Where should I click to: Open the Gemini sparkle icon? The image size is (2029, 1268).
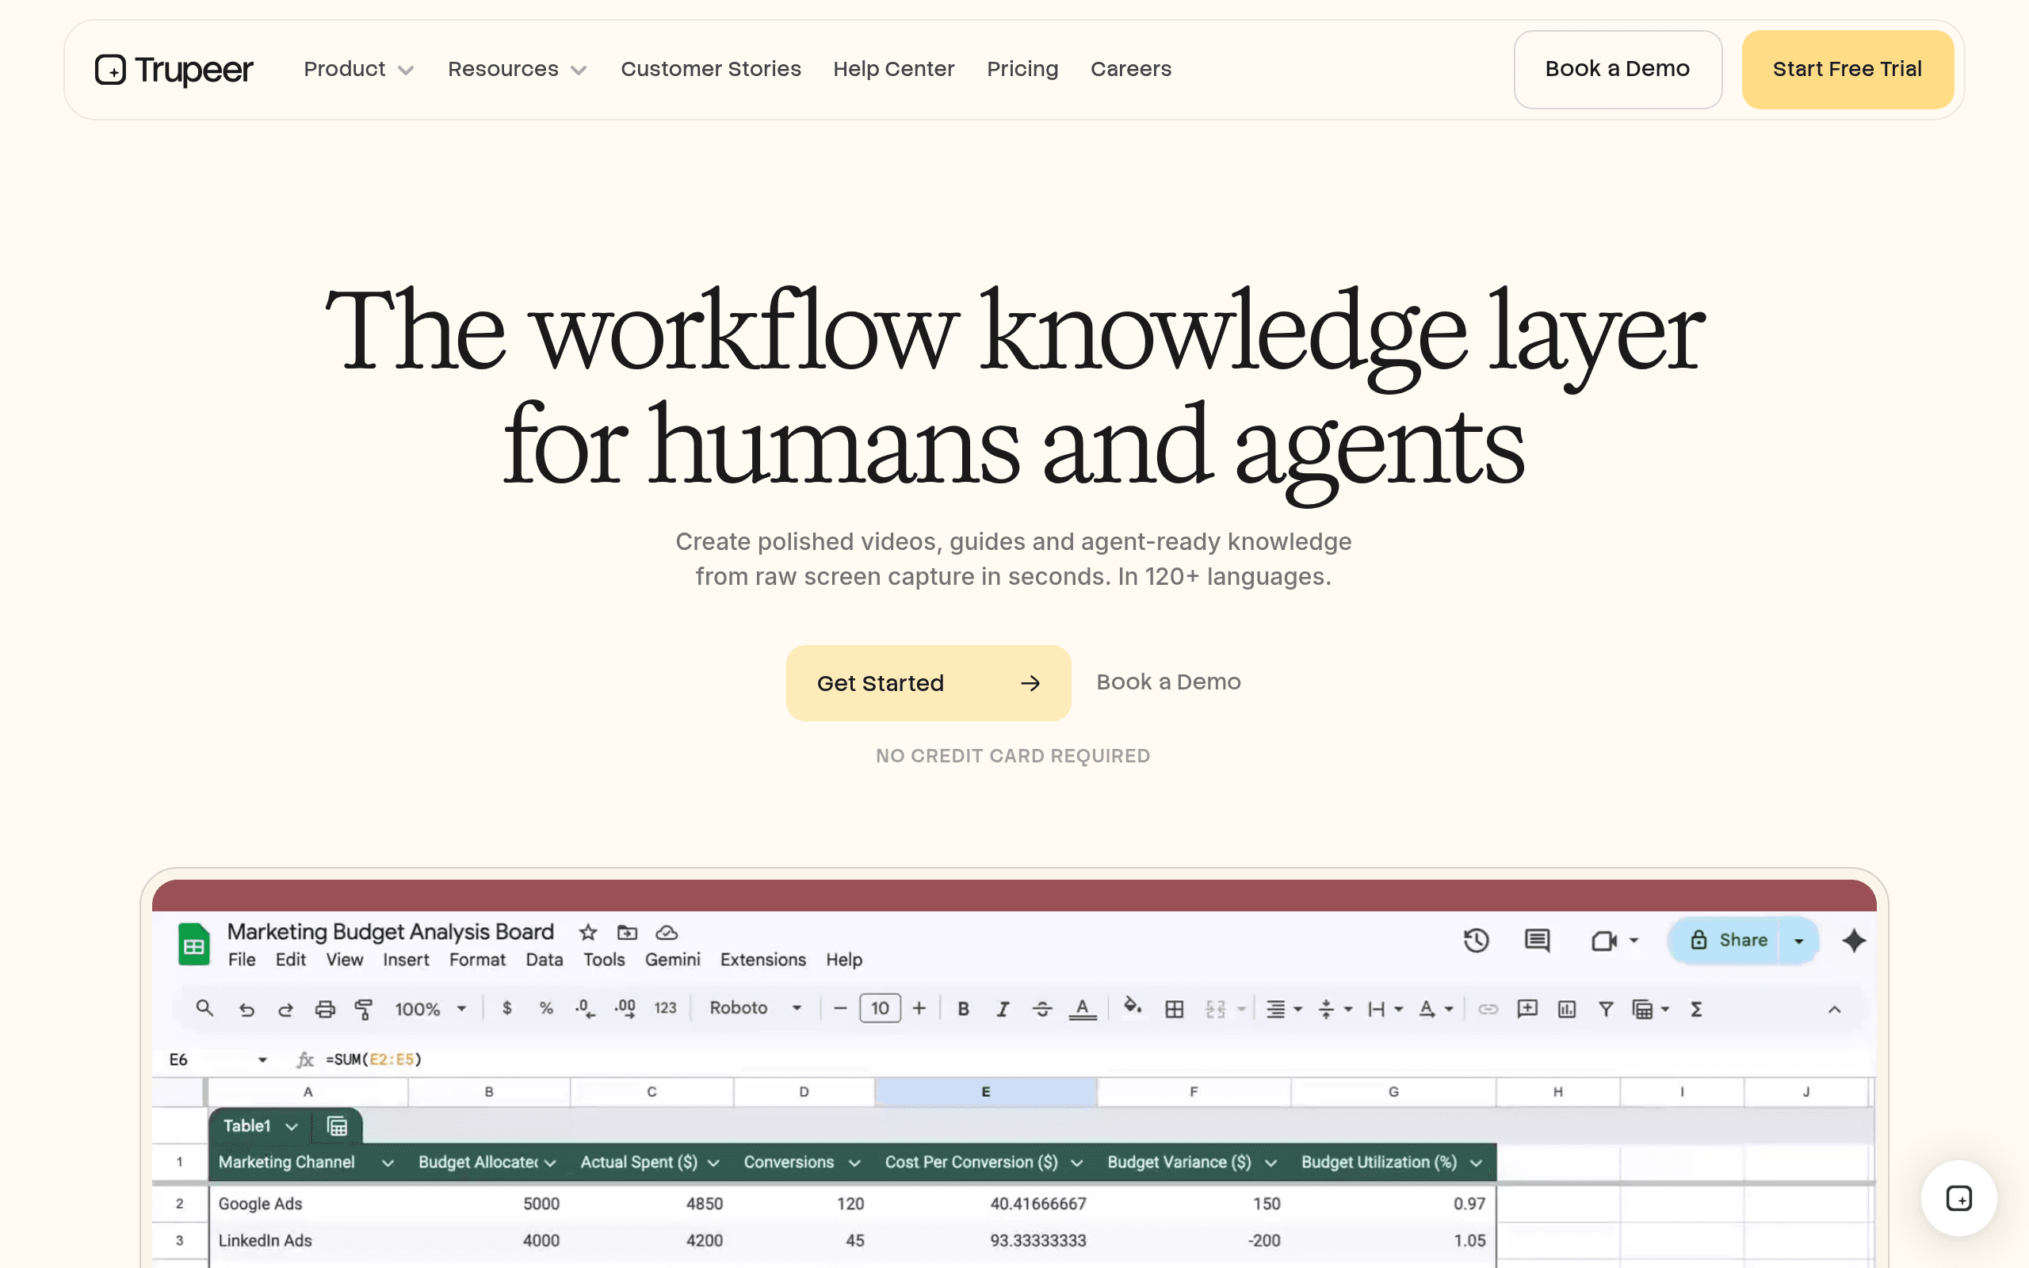coord(1854,941)
